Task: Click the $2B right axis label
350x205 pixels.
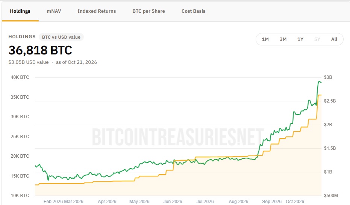Action: tap(328, 125)
